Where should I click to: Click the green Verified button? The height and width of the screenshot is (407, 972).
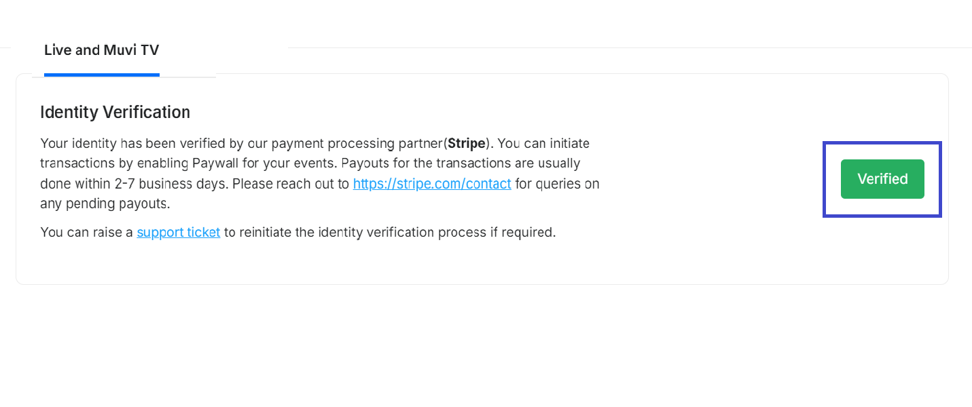coord(882,179)
